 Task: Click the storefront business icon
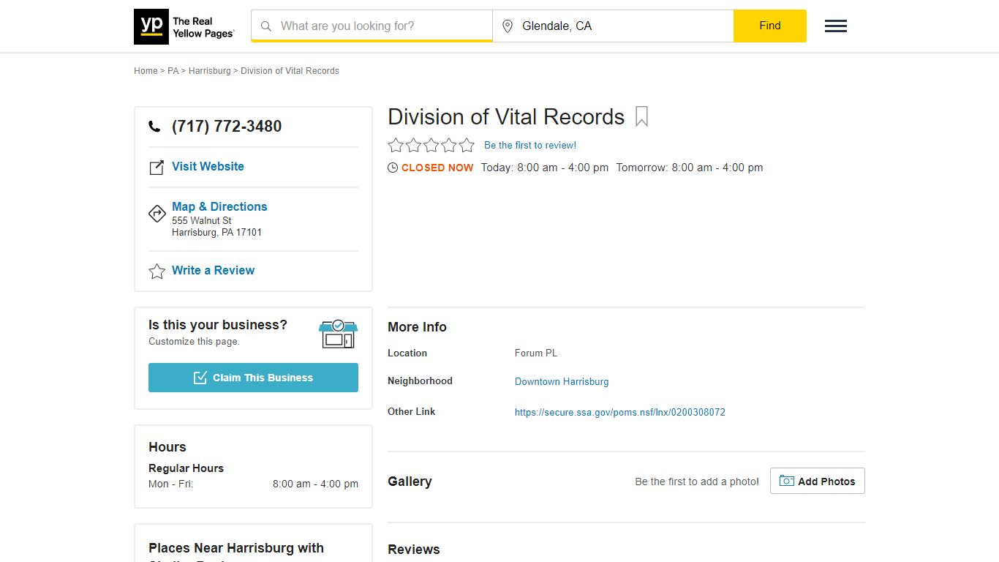(x=338, y=334)
